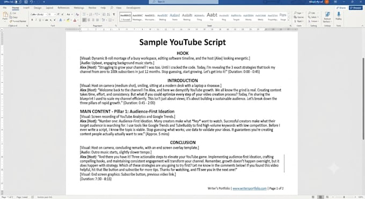Image resolution: width=365 pixels, height=199 pixels.
Task: Click page count in status bar
Action: click(x=7, y=197)
